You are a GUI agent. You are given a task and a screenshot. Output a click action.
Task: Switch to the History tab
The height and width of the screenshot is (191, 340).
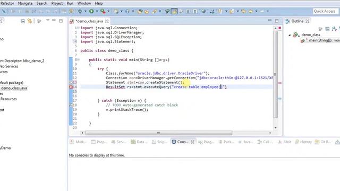303,142
